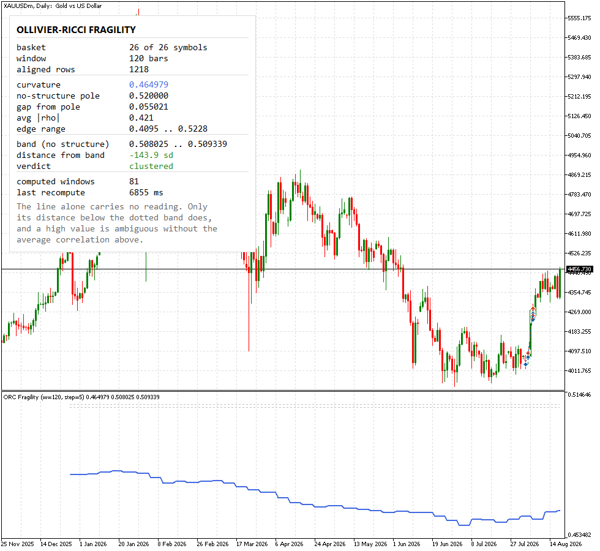Click the aligned rows value "1218"
Image resolution: width=600 pixels, height=551 pixels.
tap(139, 70)
